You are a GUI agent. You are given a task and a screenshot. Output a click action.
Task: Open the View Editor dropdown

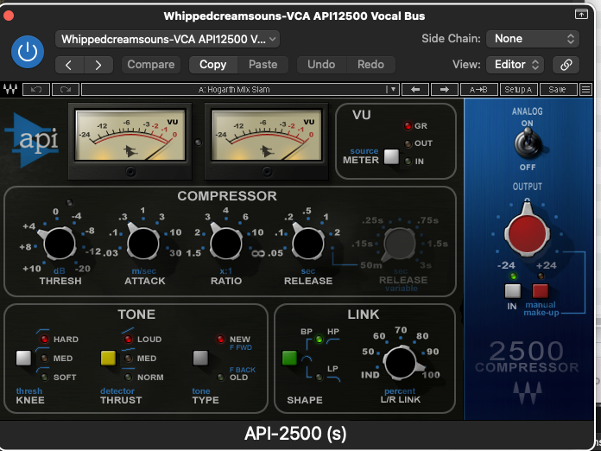(516, 65)
